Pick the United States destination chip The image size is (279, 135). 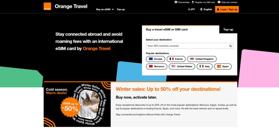click(182, 66)
